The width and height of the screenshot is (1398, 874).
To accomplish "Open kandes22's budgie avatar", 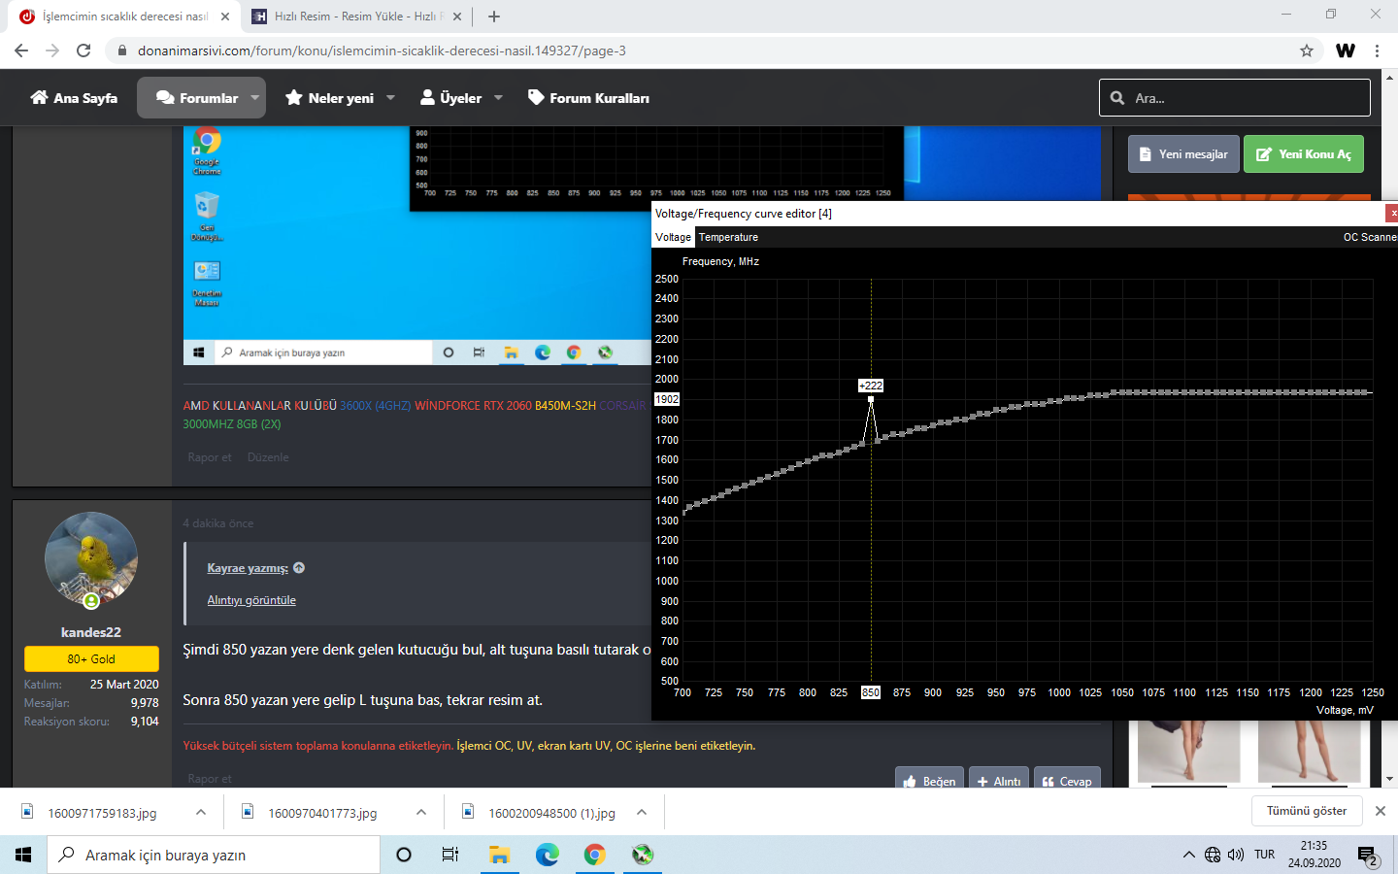I will pyautogui.click(x=91, y=558).
